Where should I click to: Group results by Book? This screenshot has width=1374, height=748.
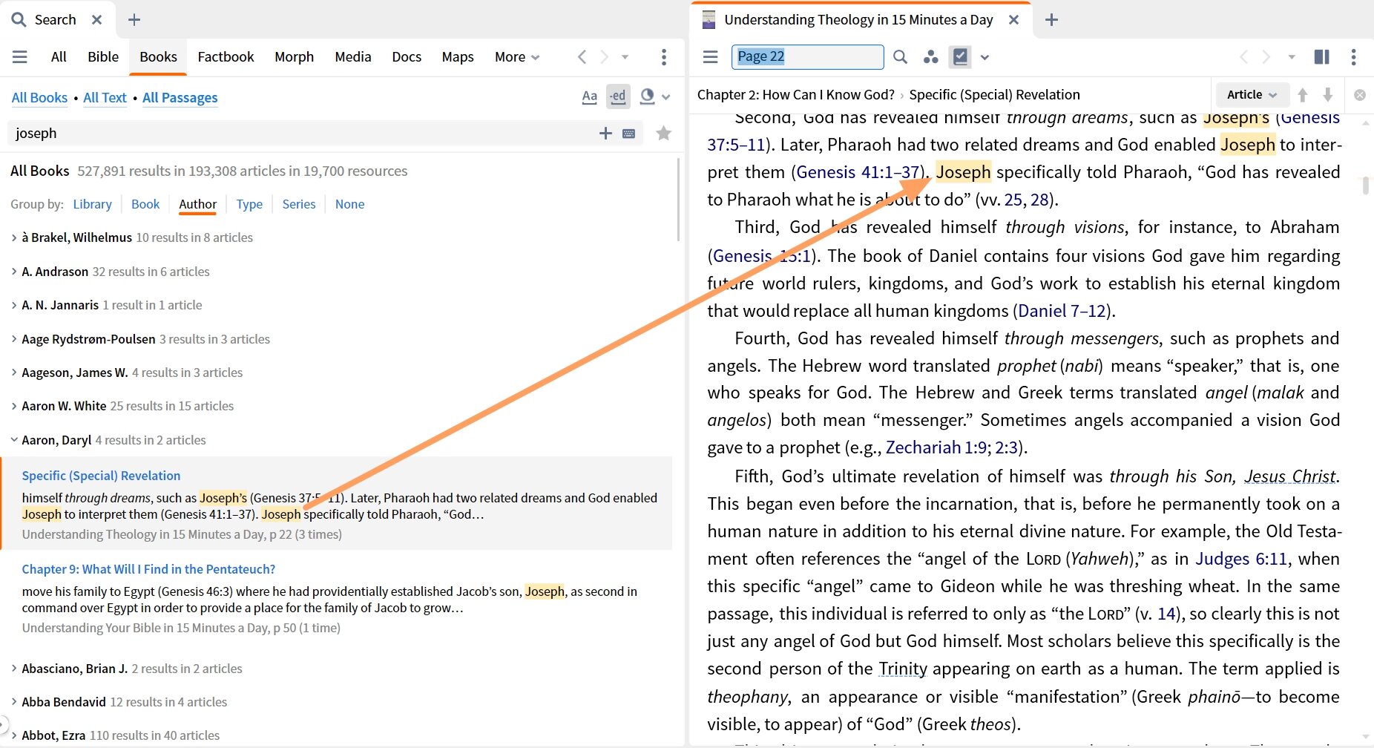coord(145,204)
